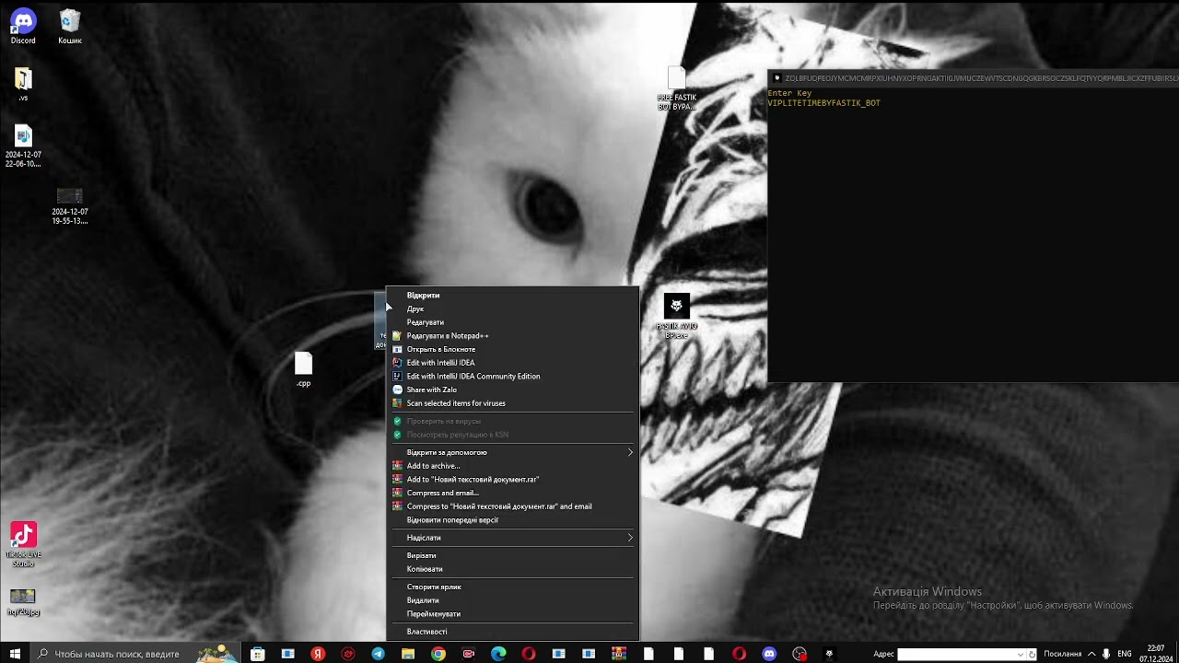Choose Add to archive... in context menu

pyautogui.click(x=512, y=466)
